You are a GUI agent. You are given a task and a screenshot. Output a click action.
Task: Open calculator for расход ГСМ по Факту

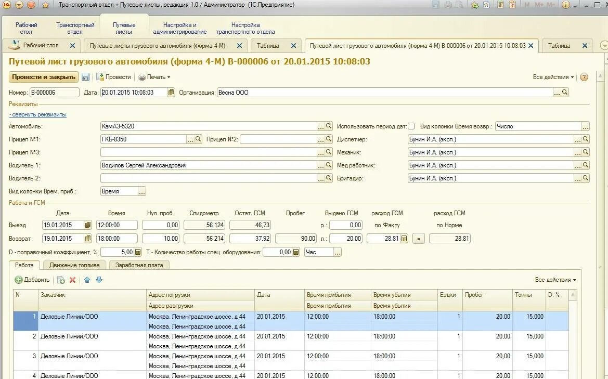(x=404, y=238)
